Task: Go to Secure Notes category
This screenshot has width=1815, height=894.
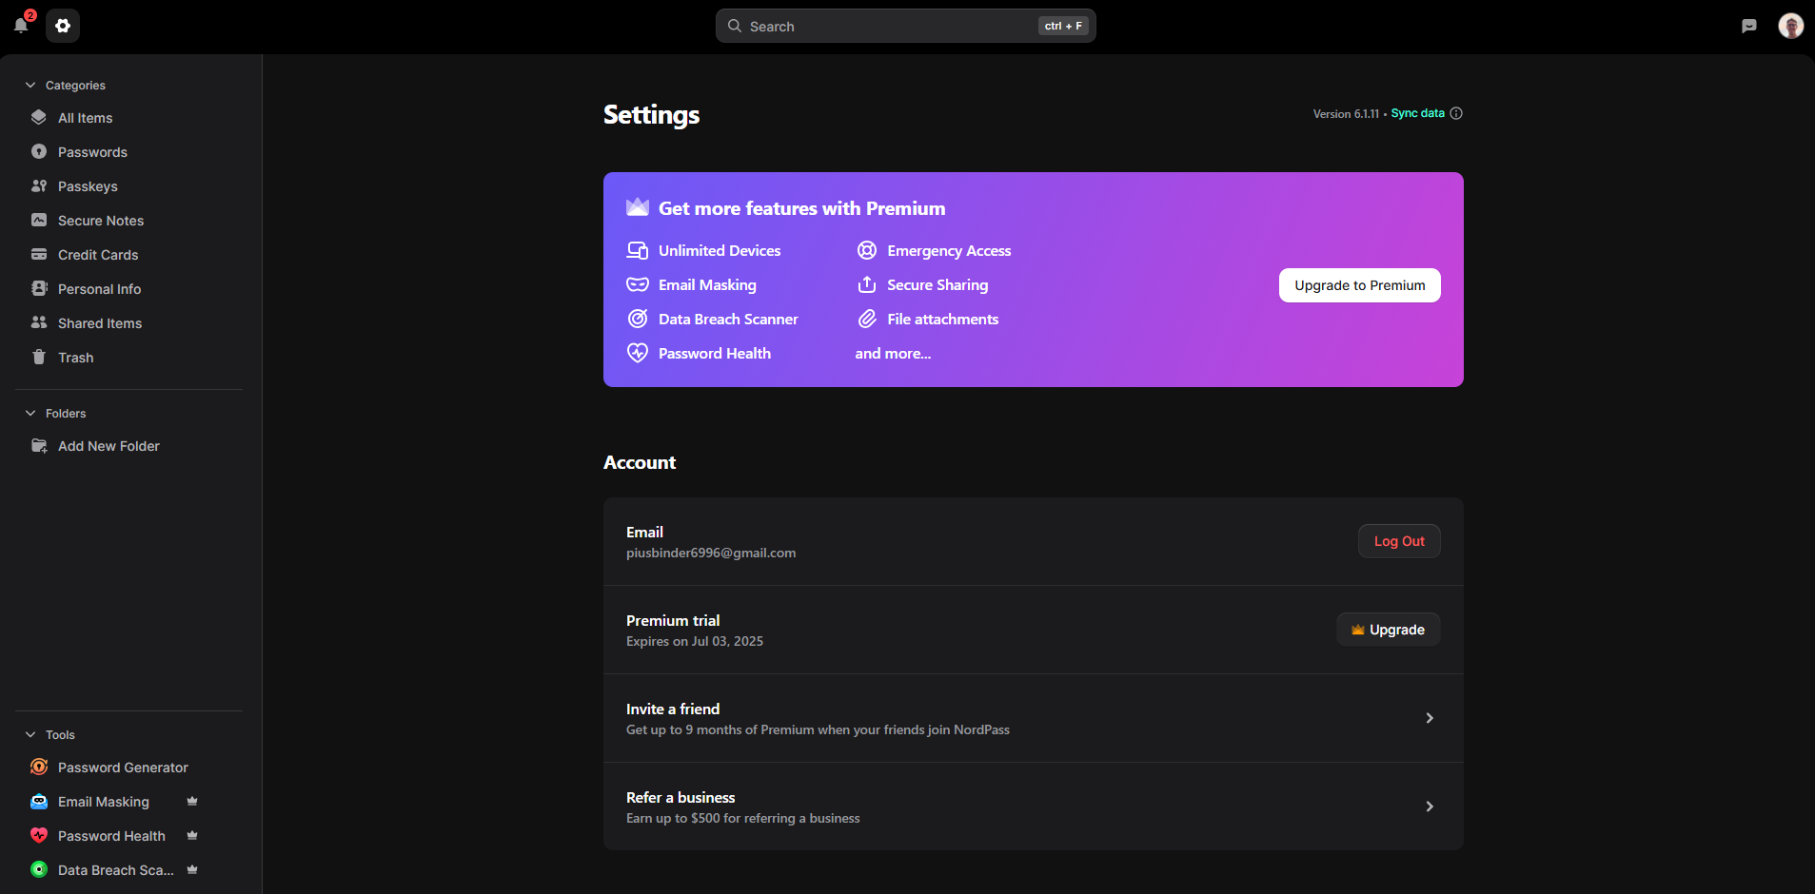Action: (x=100, y=221)
